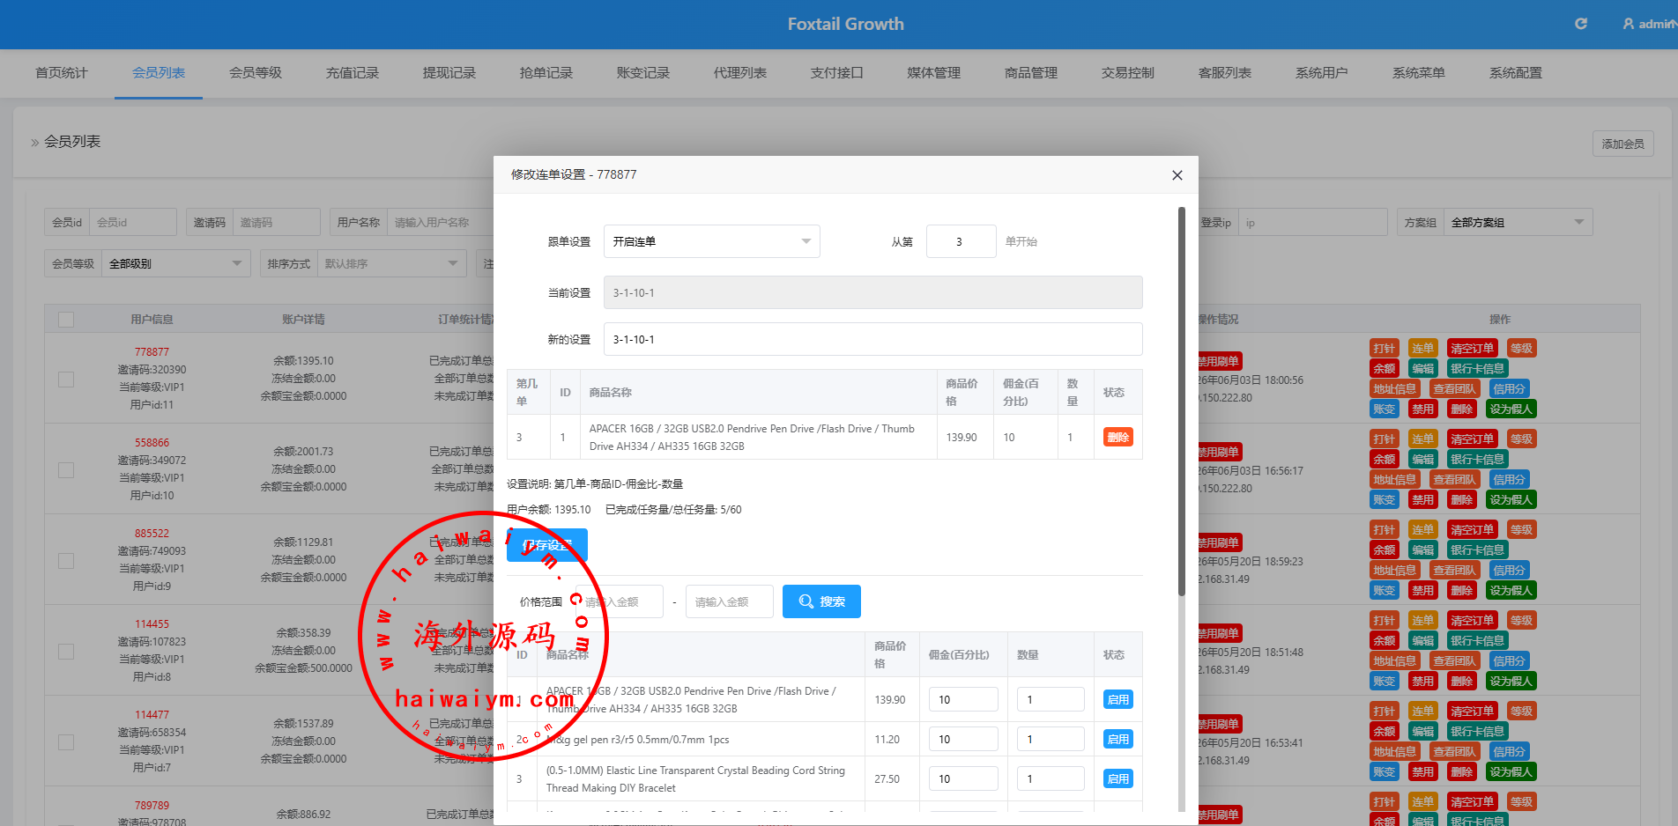Switch to the 会员等级 tab
Image resolution: width=1678 pixels, height=826 pixels.
(x=256, y=73)
